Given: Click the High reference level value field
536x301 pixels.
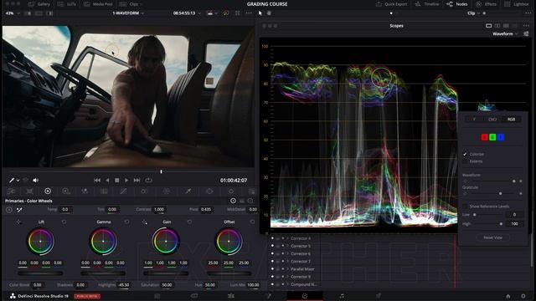Looking at the screenshot, I should pos(513,224).
